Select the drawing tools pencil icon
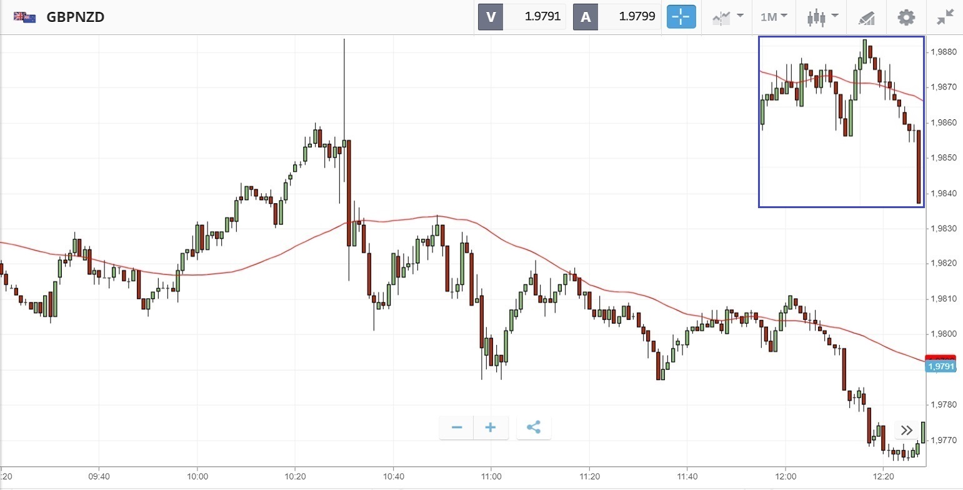This screenshot has width=963, height=490. tap(866, 17)
